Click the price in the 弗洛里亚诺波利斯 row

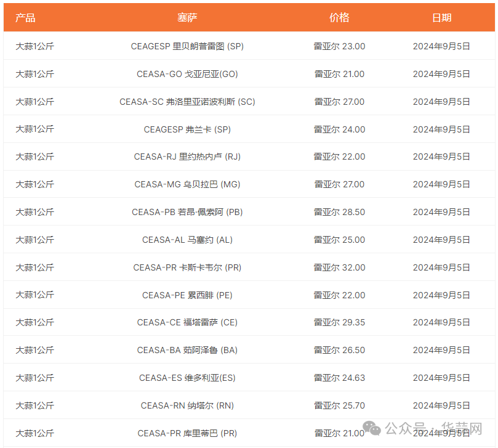click(x=339, y=102)
